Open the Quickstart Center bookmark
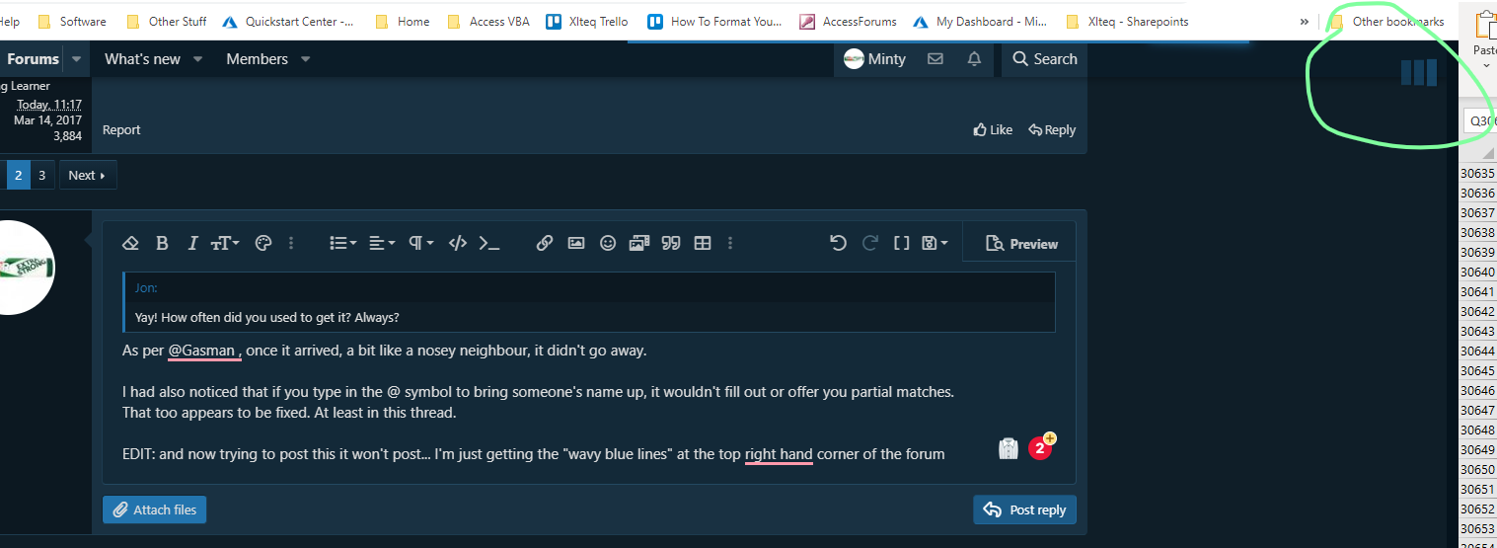 click(x=288, y=21)
